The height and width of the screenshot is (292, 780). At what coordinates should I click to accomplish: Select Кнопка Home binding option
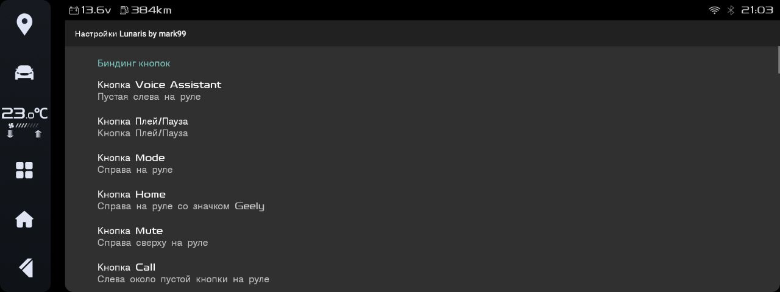(421, 200)
